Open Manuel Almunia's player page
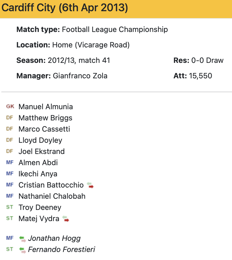232x260 pixels. (46, 107)
